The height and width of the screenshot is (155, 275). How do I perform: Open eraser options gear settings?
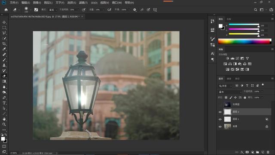134,10
